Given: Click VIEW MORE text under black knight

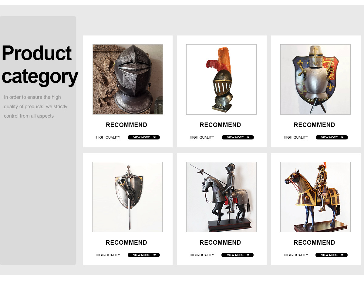Looking at the screenshot, I should pyautogui.click(x=235, y=255).
